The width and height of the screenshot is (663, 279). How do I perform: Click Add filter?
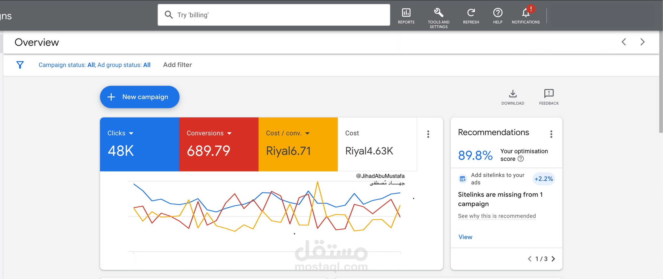pyautogui.click(x=177, y=65)
